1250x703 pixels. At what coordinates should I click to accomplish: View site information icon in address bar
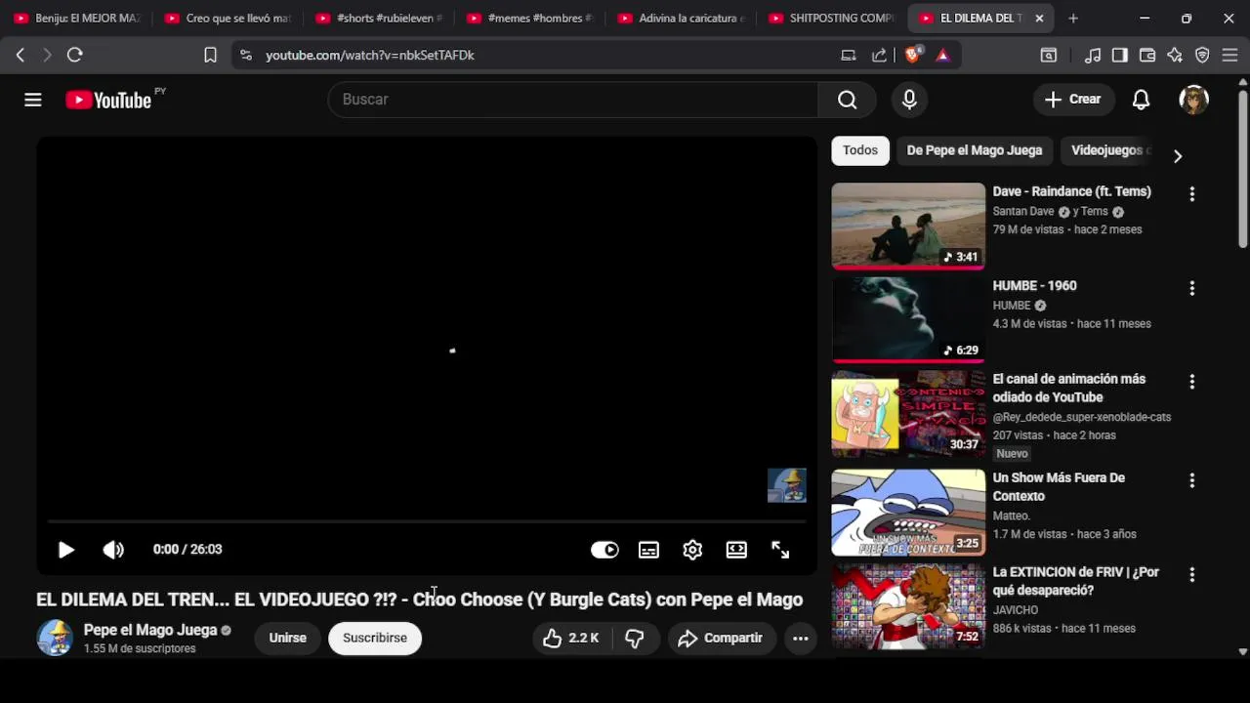[245, 56]
